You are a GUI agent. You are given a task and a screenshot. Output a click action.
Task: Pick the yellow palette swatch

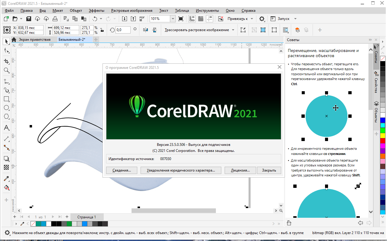click(383, 135)
